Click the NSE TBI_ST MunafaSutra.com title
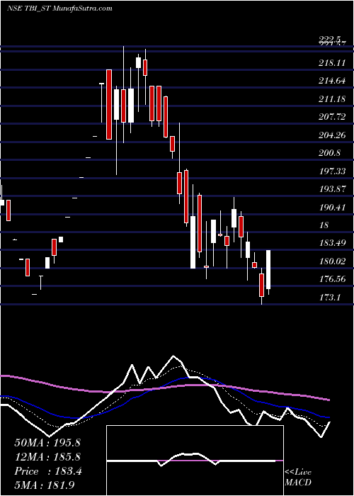Viewport: 354px width, 496px height. pos(59,9)
